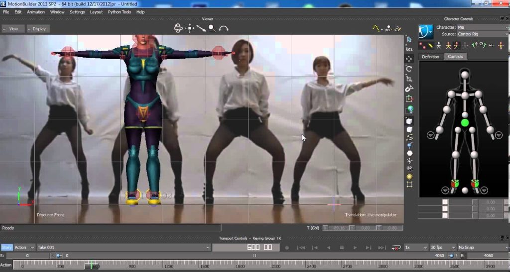Click the roll camera arc icon
Viewport: 510px width, 272px height.
(224, 29)
